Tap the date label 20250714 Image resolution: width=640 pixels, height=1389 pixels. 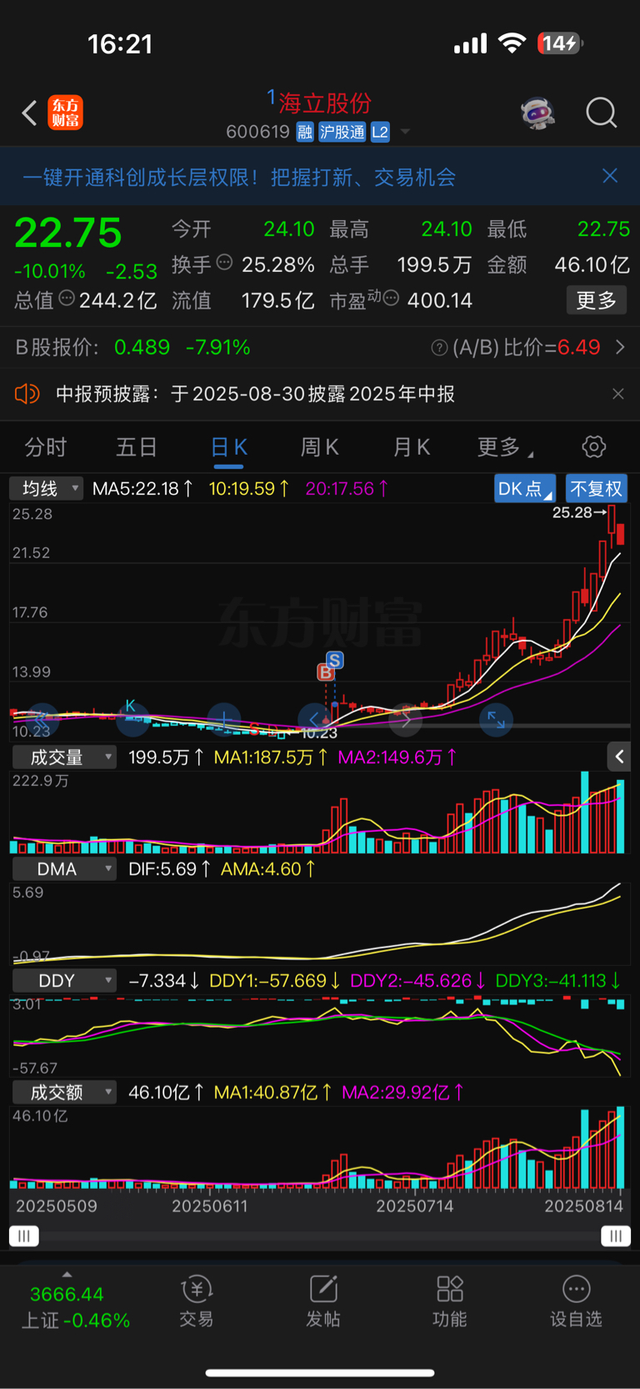tap(415, 1206)
